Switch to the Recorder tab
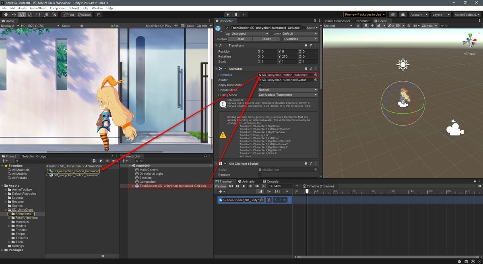Screen dimensions: 483x264 point(362,21)
